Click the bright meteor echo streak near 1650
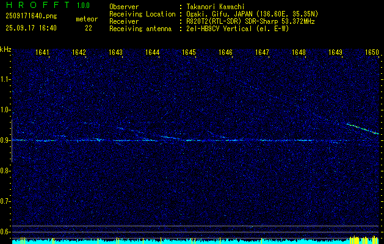This screenshot has height=244, width=384. pyautogui.click(x=363, y=129)
